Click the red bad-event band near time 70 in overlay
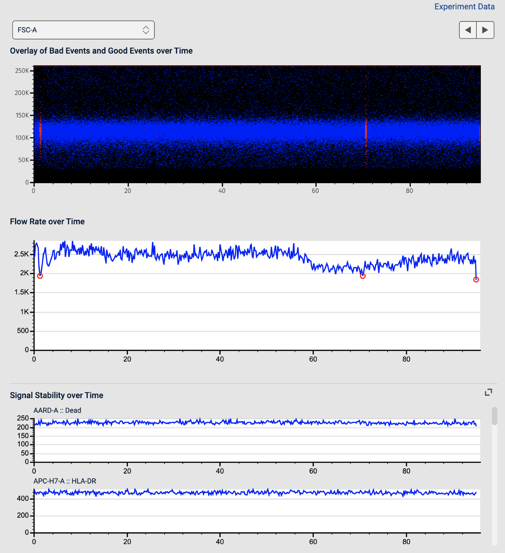This screenshot has width=505, height=553. click(x=366, y=130)
